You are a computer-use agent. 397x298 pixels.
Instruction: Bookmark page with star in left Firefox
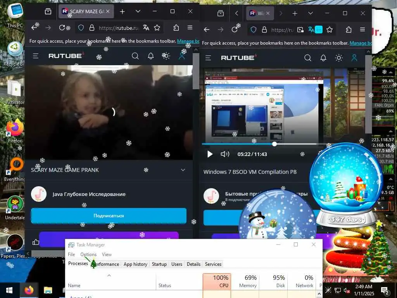tap(157, 28)
